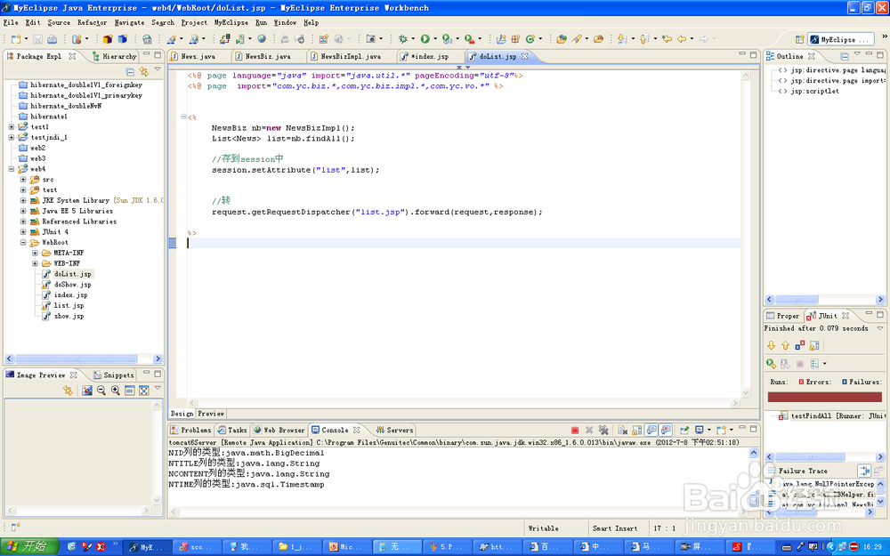Click Zoom Out icon in Image Preview
This screenshot has width=890, height=556.
coord(101,391)
